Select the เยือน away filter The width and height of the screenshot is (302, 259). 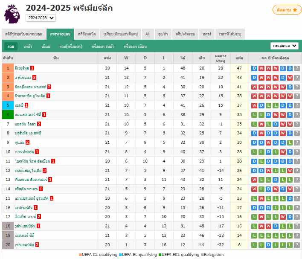46,46
